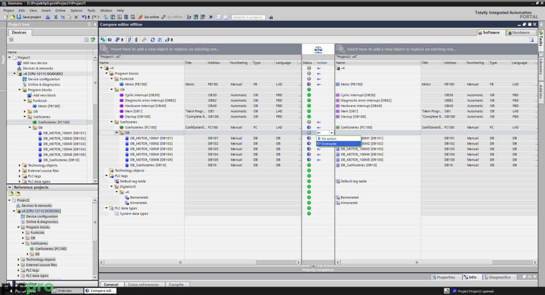
Task: Toggle show identical and different objects filter
Action: [103, 39]
